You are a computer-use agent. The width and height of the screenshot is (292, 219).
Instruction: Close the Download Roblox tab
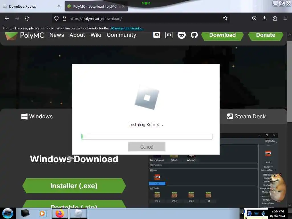59,6
